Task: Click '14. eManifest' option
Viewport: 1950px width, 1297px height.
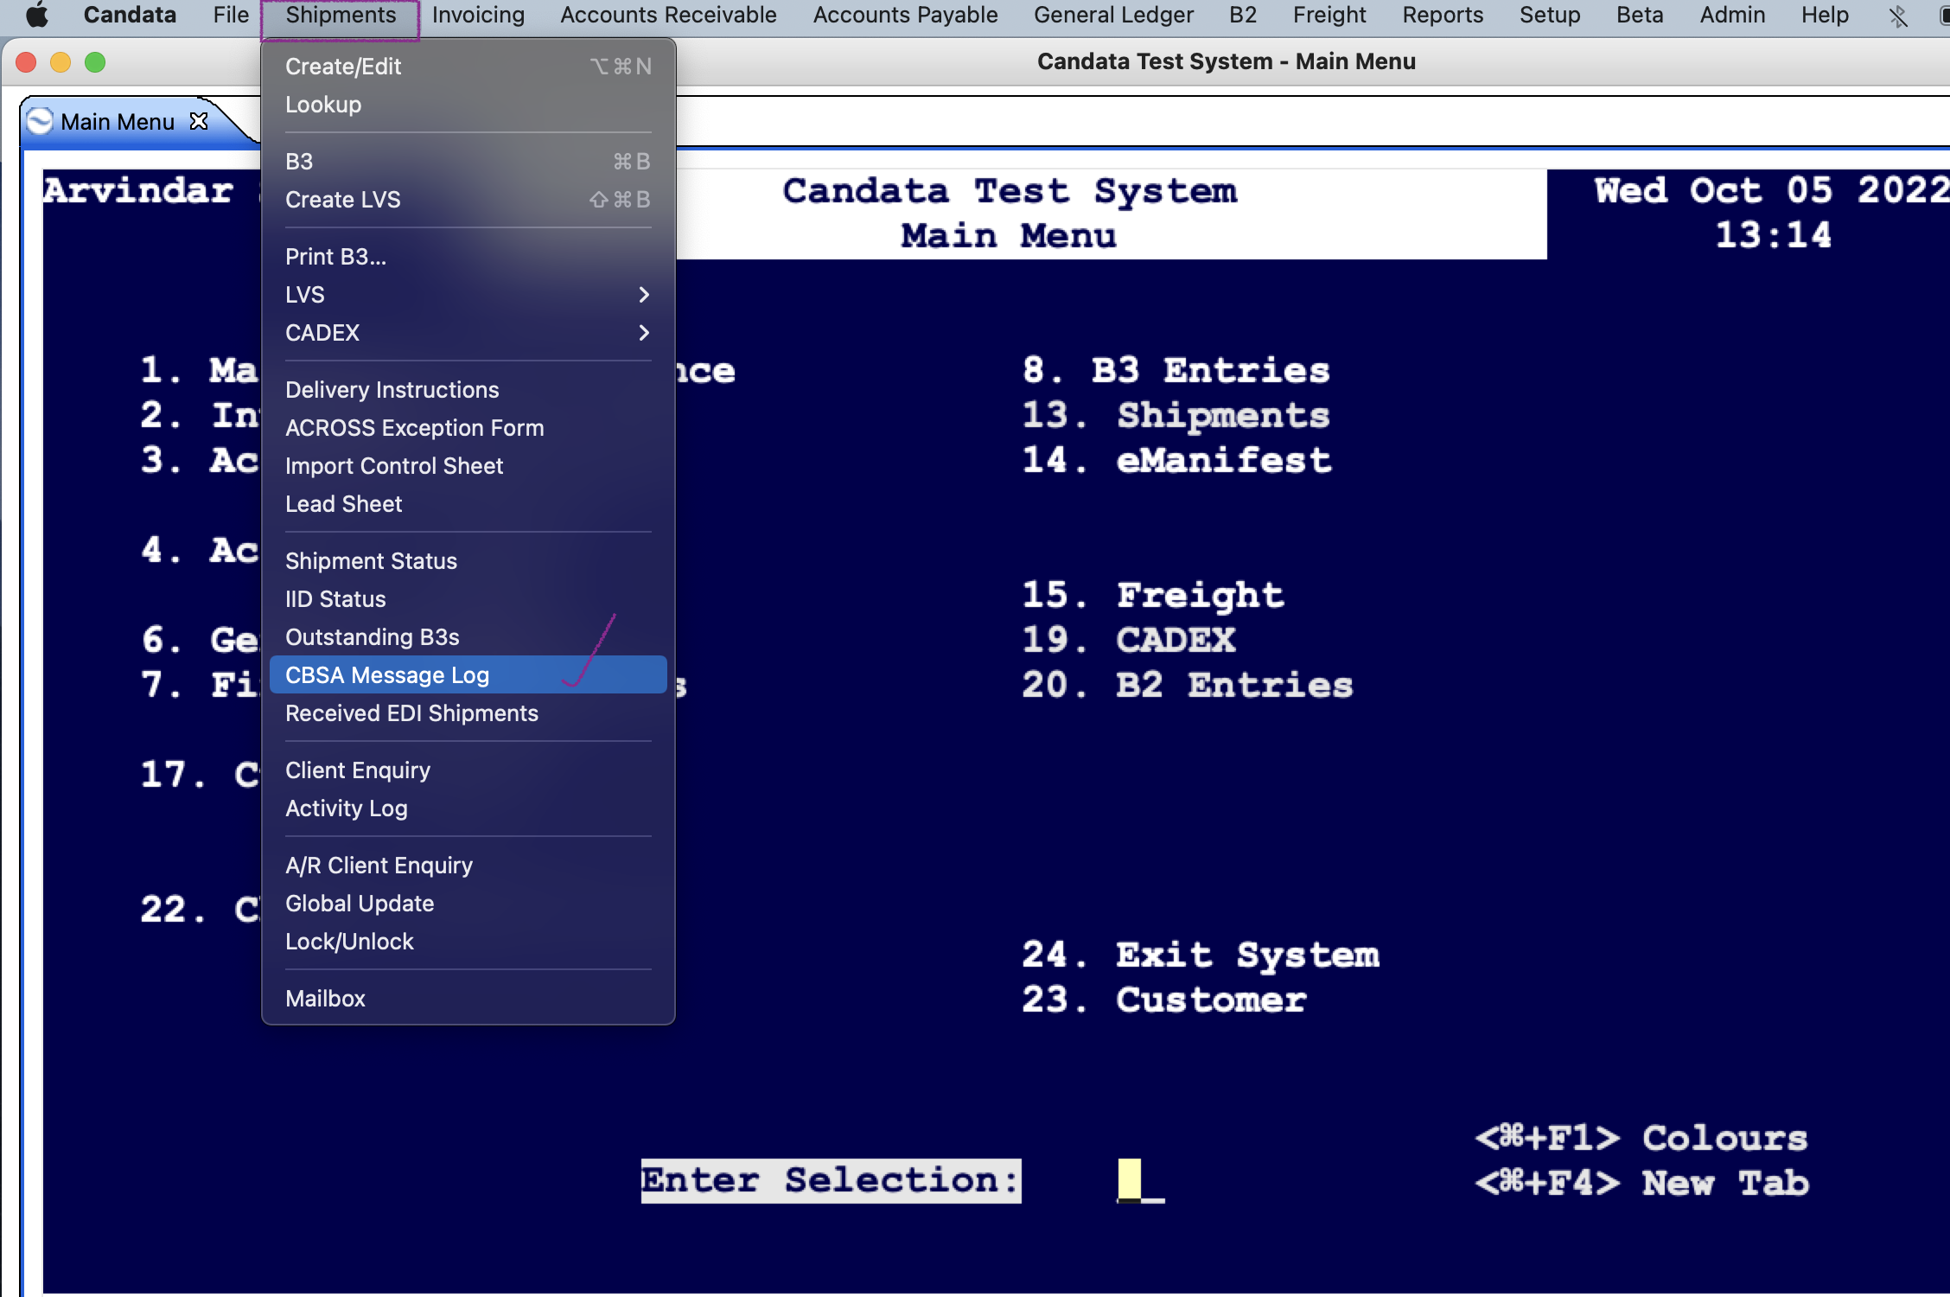Action: coord(1177,460)
